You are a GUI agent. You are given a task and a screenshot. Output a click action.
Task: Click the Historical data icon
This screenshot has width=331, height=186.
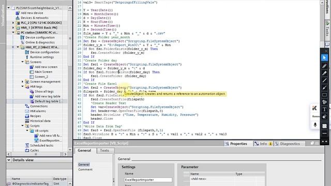pos(27,121)
